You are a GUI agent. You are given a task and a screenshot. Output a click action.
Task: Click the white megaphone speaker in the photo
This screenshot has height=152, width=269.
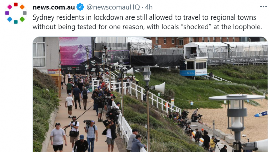[160, 88]
